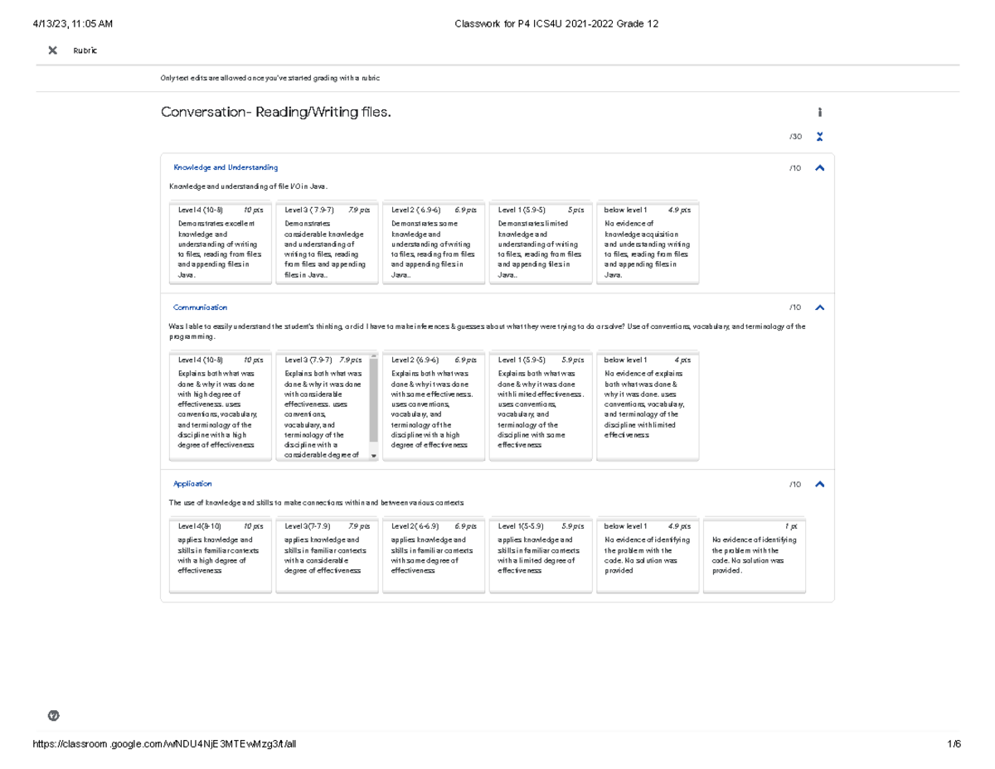This screenshot has width=995, height=769.
Task: Collapse all rubric criteria with double-chevron icon
Action: (x=819, y=135)
